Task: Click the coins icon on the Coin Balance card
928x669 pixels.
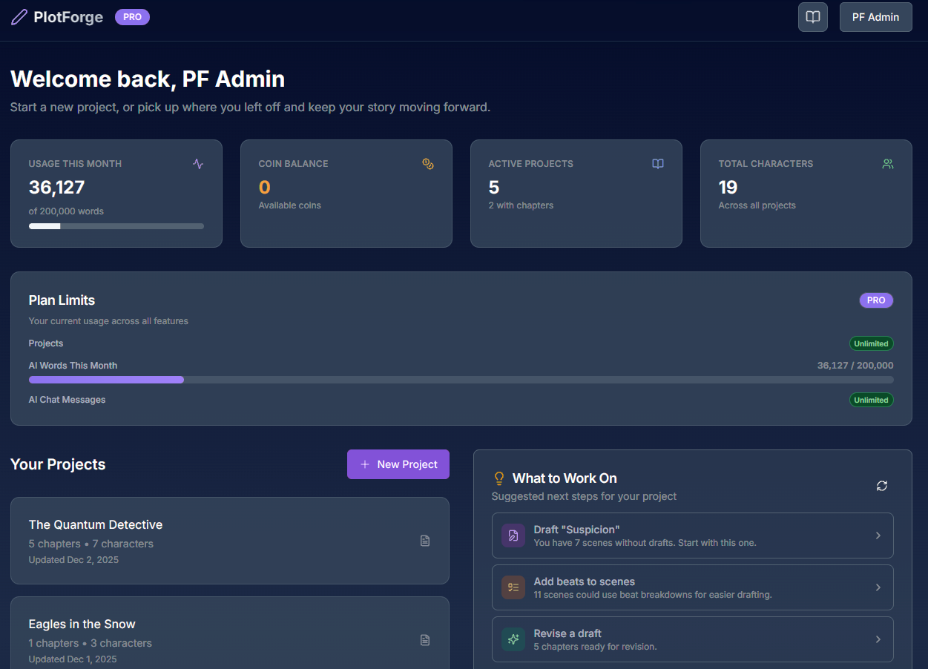Action: click(428, 163)
